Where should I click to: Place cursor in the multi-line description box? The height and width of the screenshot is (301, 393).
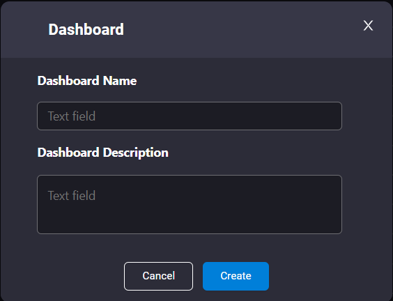pyautogui.click(x=190, y=205)
